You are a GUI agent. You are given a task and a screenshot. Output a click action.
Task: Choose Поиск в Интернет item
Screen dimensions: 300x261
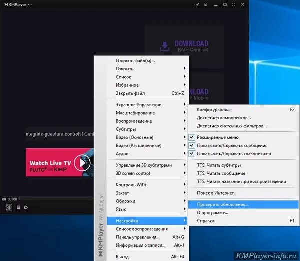point(243,193)
